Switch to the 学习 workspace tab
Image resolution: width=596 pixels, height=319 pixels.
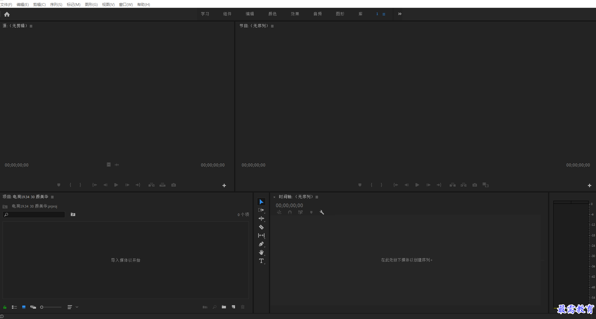point(205,14)
